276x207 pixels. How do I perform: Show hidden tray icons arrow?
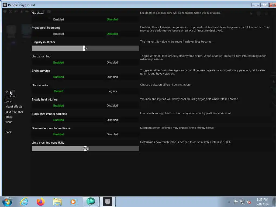coord(229,202)
